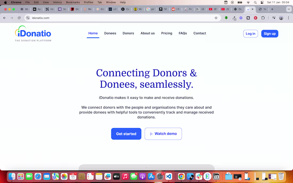Switch to the Reddit browser tab
The height and width of the screenshot is (183, 293).
(176, 9)
